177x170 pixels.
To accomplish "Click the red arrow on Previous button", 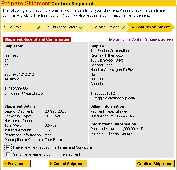I will coord(5,163).
